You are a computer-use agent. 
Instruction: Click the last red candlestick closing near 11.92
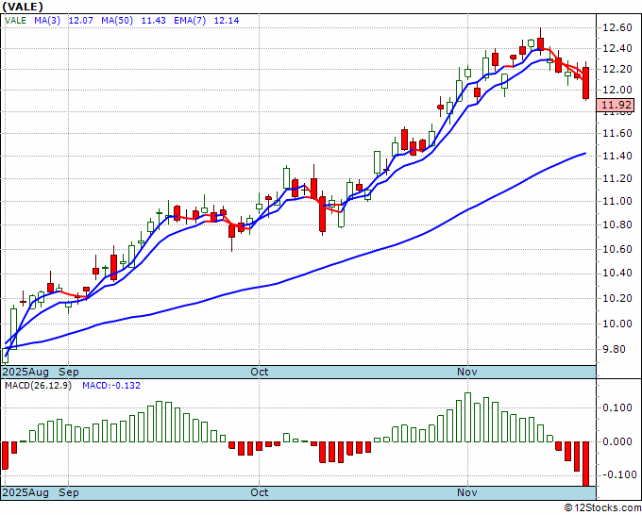tap(586, 83)
